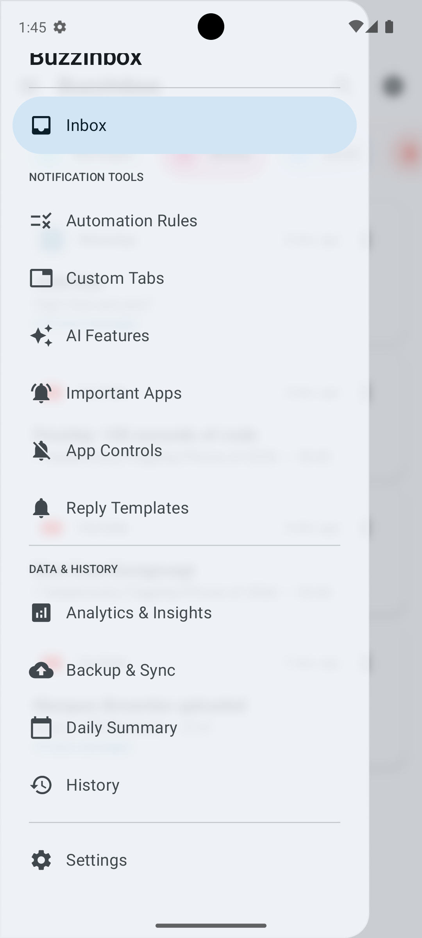Click the App Controls muted-bell icon
Viewport: 422px width, 938px height.
pyautogui.click(x=41, y=450)
